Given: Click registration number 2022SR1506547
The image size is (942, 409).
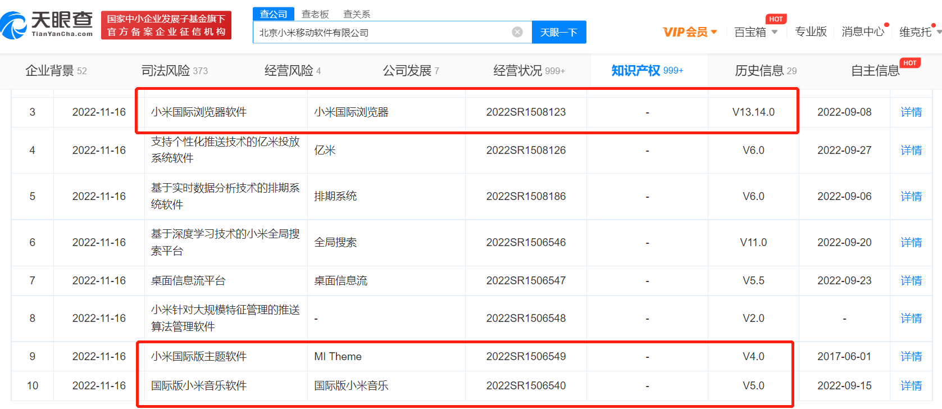Looking at the screenshot, I should (526, 280).
